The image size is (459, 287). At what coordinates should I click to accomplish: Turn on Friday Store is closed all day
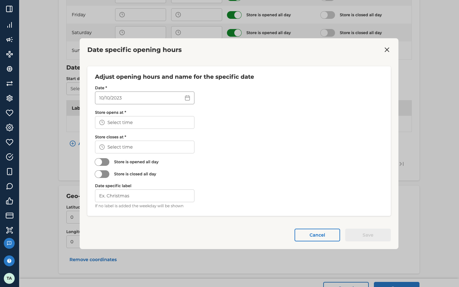(x=328, y=15)
